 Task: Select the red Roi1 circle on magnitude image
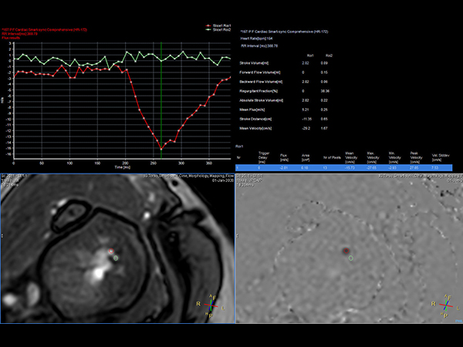pos(111,251)
